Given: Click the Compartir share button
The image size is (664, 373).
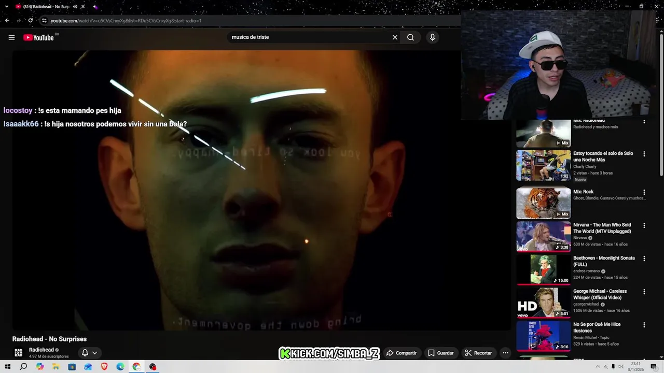Looking at the screenshot, I should (x=402, y=353).
